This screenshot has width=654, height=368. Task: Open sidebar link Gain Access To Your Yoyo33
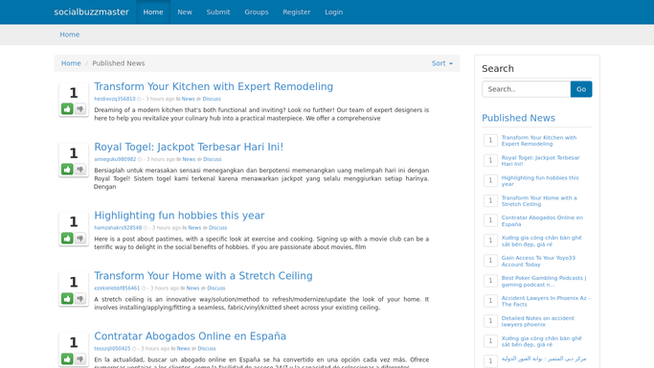click(538, 262)
